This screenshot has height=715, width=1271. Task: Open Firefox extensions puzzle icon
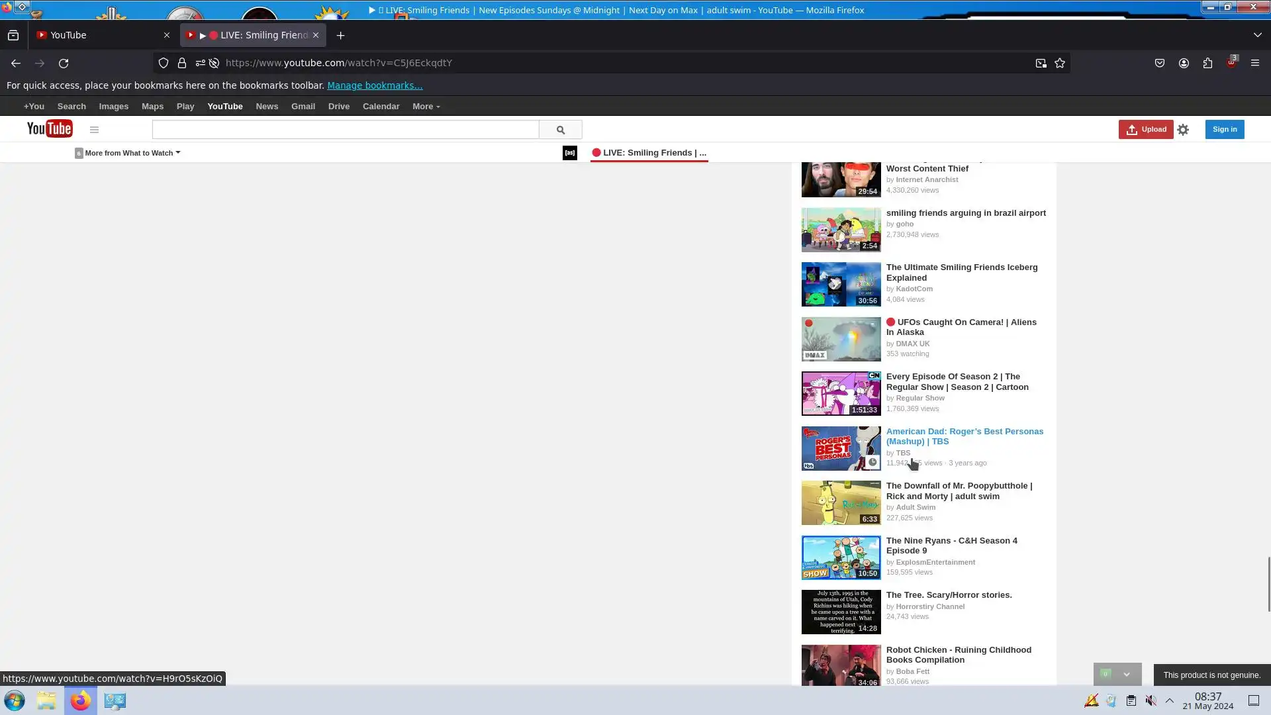coord(1207,63)
